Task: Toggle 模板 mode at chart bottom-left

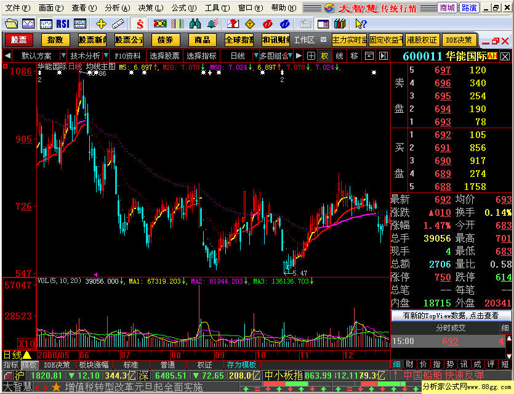Action: pyautogui.click(x=29, y=365)
